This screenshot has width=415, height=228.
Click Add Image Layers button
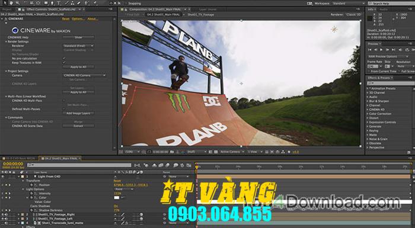pyautogui.click(x=78, y=113)
